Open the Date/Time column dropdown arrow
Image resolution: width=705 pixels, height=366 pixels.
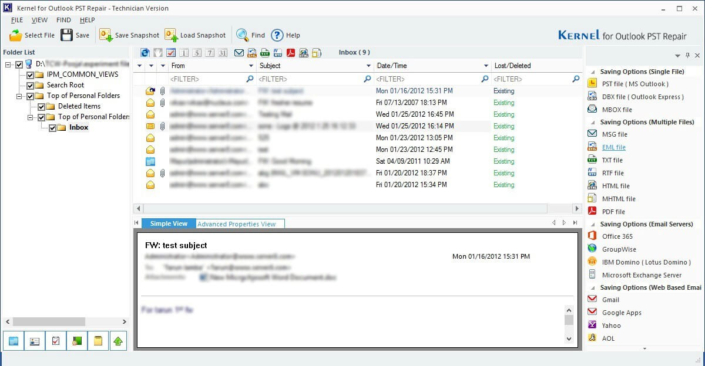click(x=486, y=66)
